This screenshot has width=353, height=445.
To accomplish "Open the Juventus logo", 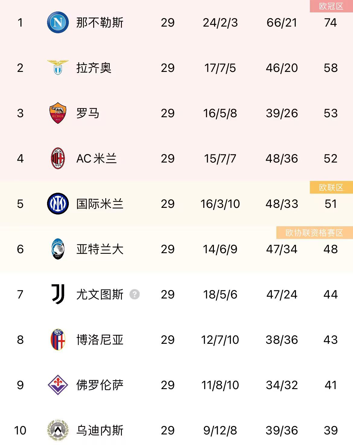I will click(x=58, y=294).
